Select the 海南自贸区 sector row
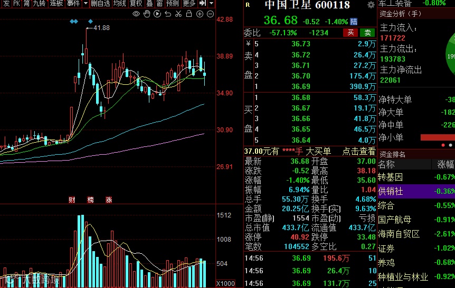The image size is (455, 288). pyautogui.click(x=416, y=234)
